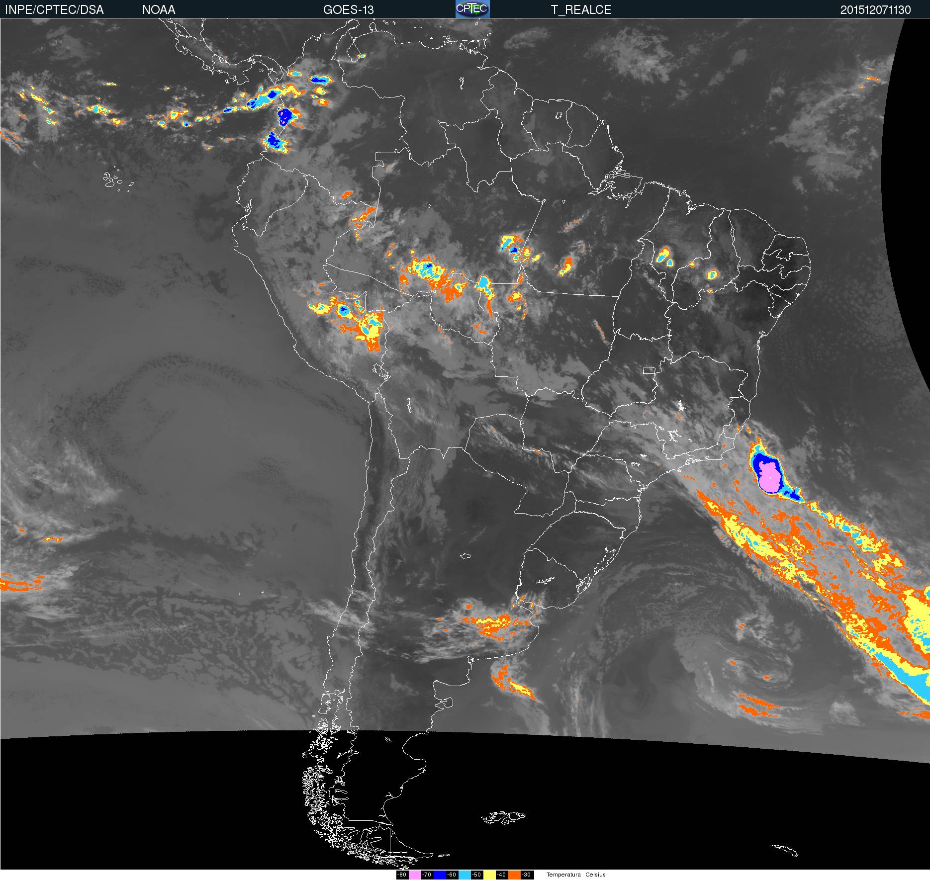Click the NOAA header label
930x880 pixels.
click(159, 10)
